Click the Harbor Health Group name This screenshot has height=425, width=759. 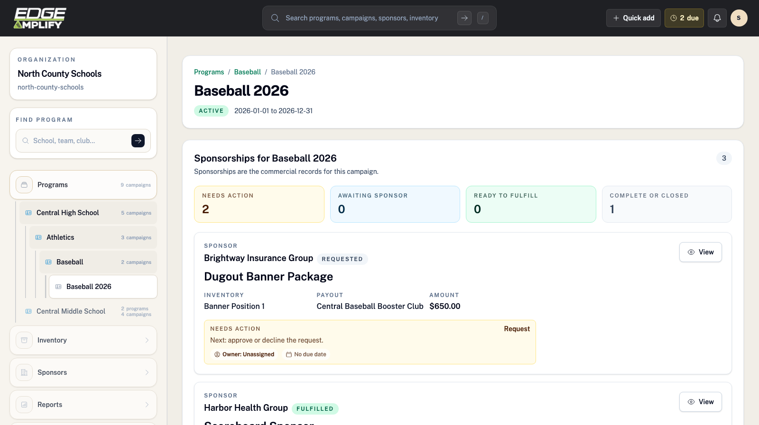coord(246,408)
